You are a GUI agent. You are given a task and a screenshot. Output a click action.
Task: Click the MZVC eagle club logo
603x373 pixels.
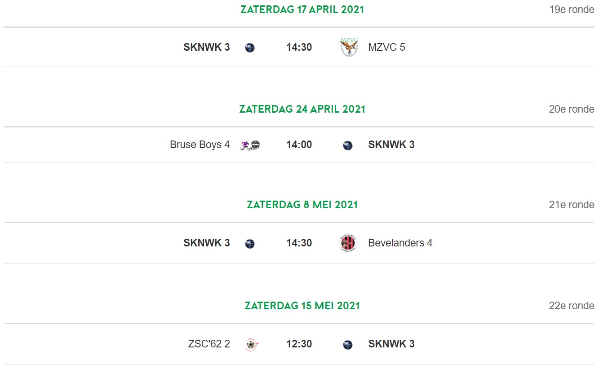[349, 47]
